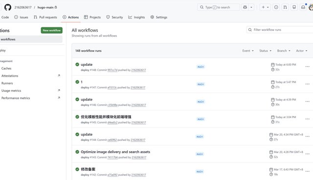313x180 pixels.
Task: Open the workflow run titled '1'
Action: click(82, 82)
